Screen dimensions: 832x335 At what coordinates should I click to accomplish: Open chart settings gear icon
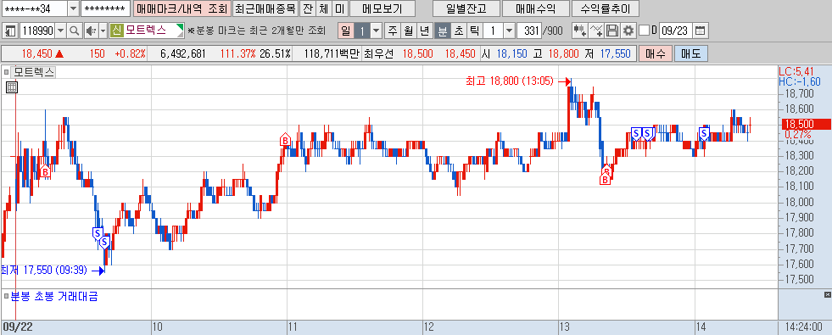pyautogui.click(x=628, y=31)
